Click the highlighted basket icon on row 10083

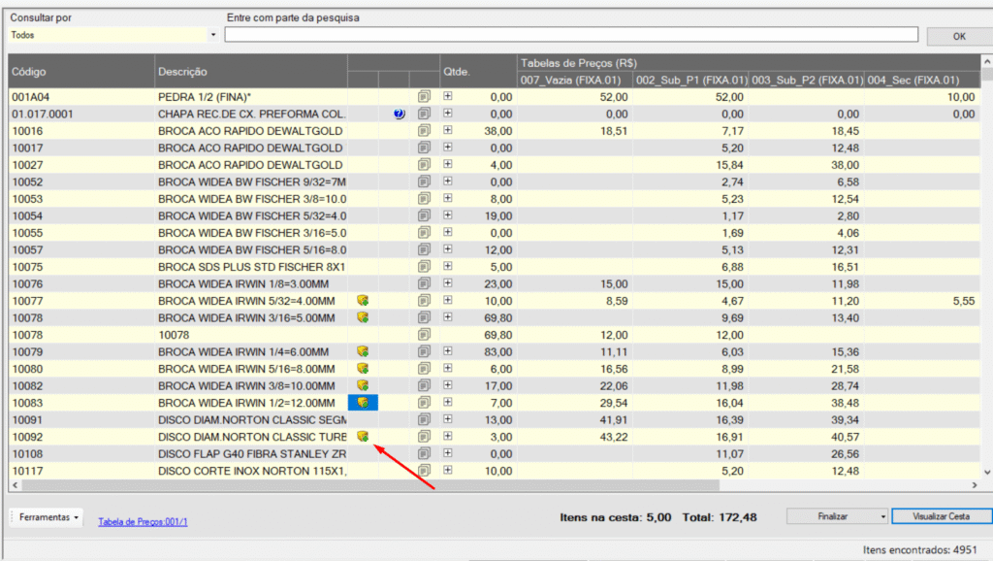click(x=363, y=402)
